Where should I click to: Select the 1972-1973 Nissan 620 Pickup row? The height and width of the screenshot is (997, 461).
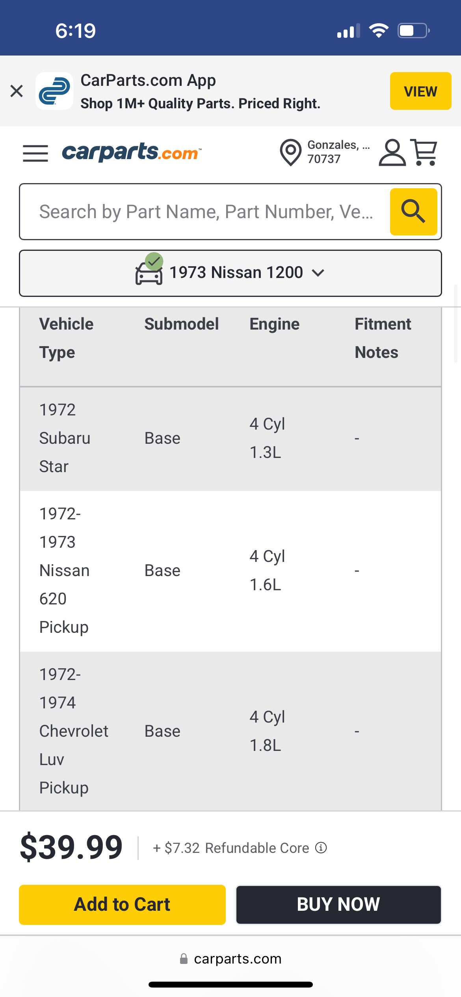tap(230, 571)
